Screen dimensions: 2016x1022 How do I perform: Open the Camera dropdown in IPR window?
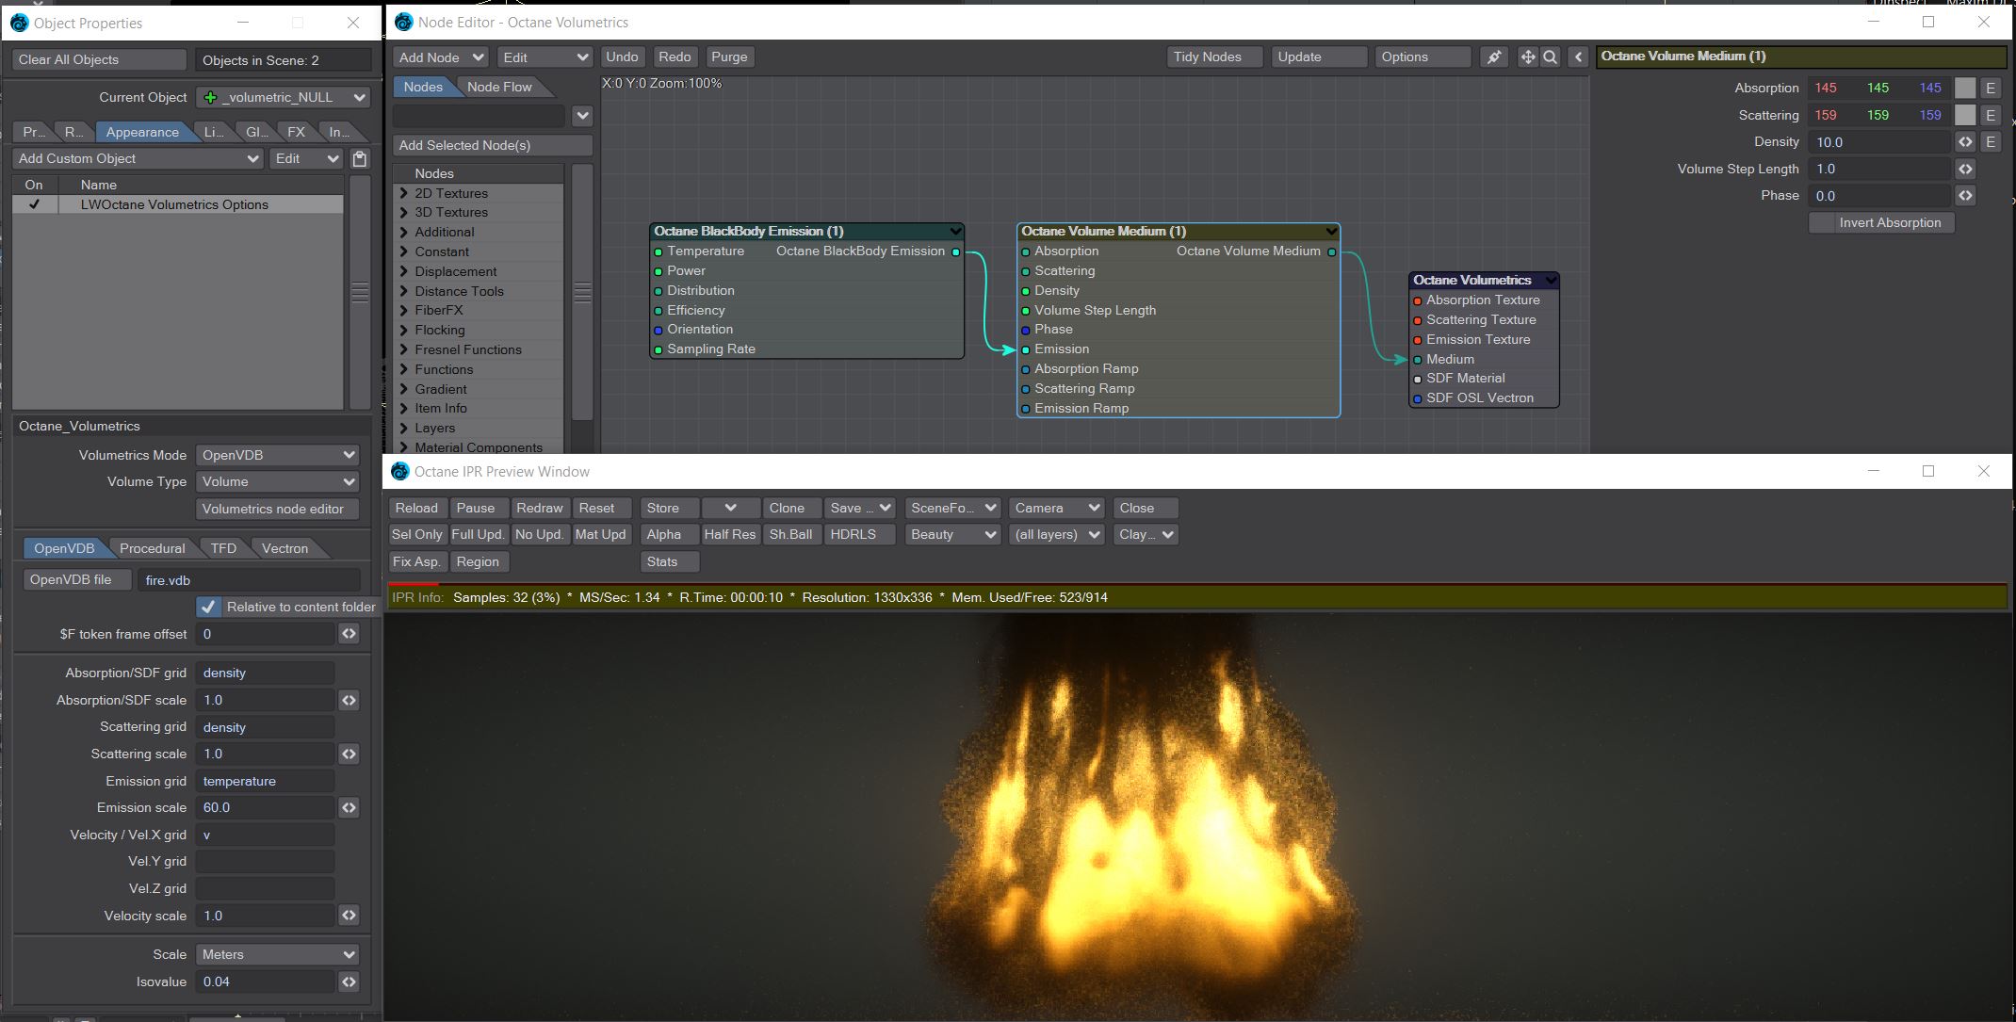[x=1056, y=508]
